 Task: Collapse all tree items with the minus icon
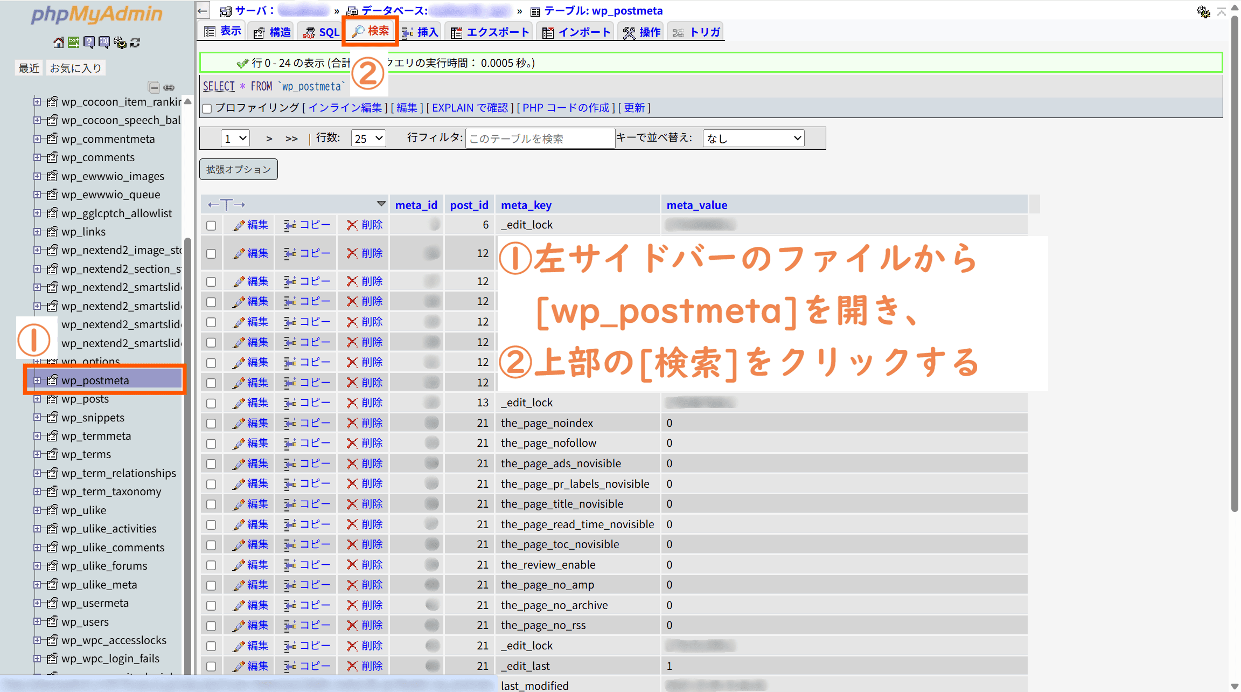(154, 87)
